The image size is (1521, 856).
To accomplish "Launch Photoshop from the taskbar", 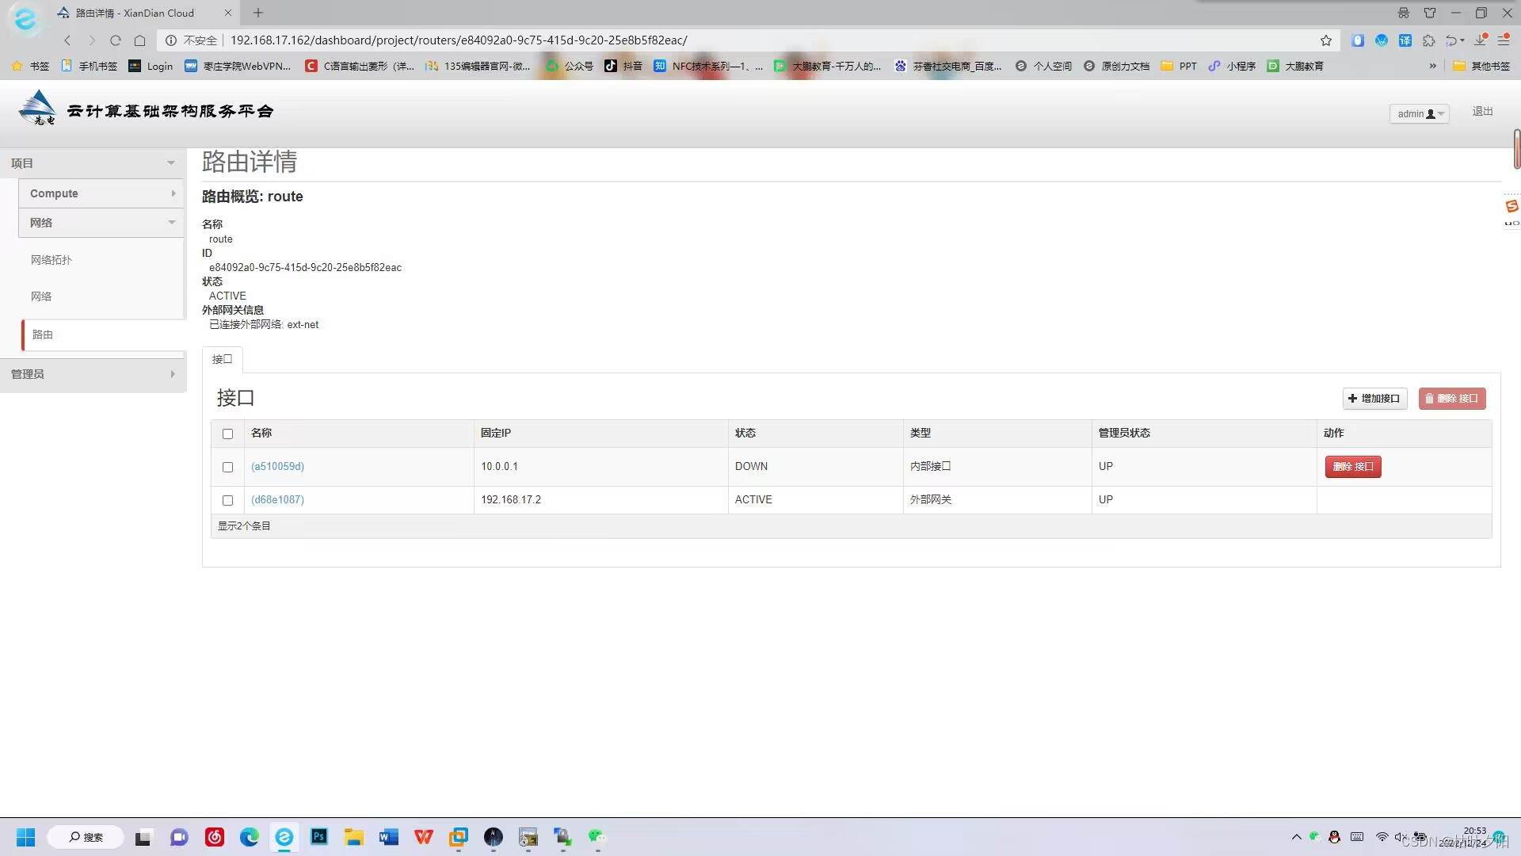I will 318,836.
